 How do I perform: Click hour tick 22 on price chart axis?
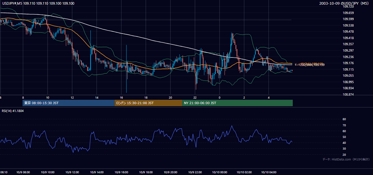pyautogui.click(x=195, y=97)
